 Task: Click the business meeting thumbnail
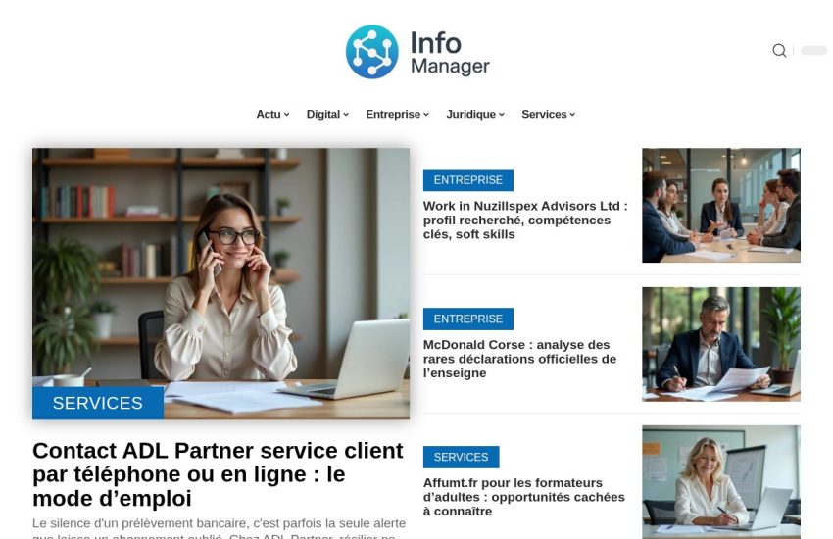click(x=721, y=206)
